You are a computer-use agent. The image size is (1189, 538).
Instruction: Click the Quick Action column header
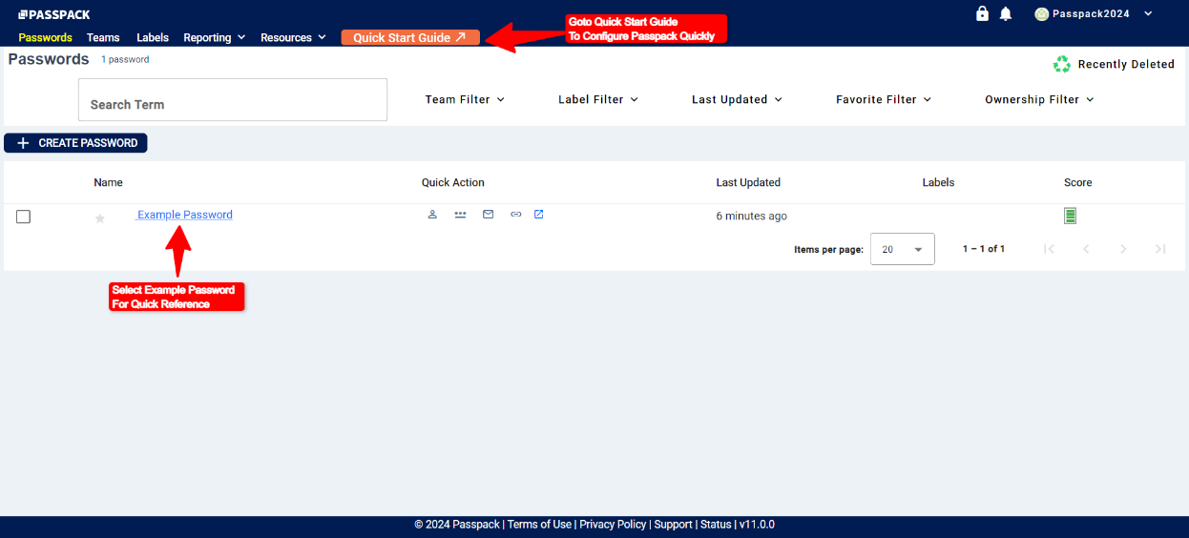point(453,182)
